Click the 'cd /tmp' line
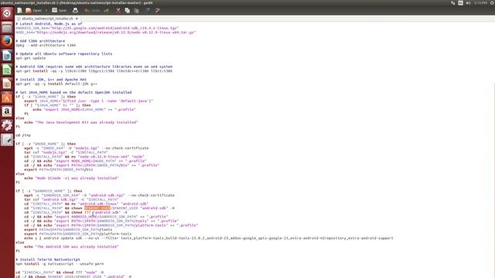The width and height of the screenshot is (495, 278). 23,135
